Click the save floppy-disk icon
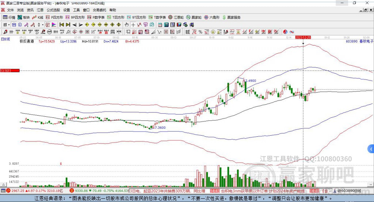Image resolution: width=374 pixels, height=202 pixels. point(179,25)
